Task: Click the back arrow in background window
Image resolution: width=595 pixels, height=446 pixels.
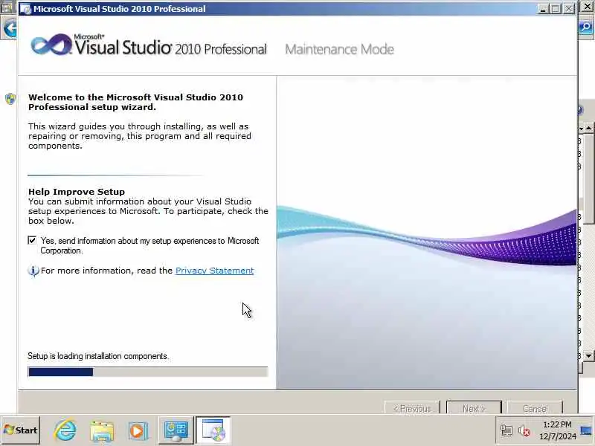Action: [10, 28]
